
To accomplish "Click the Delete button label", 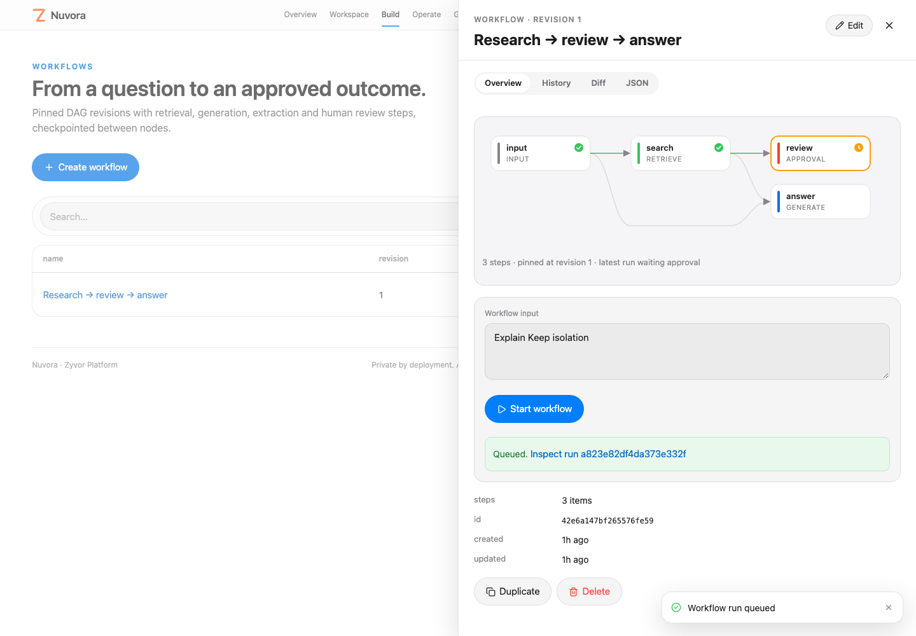I will pos(596,591).
